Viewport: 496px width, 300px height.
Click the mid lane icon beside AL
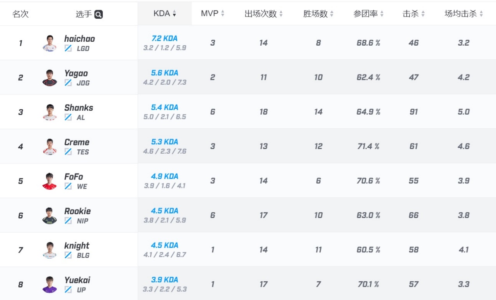(x=68, y=117)
